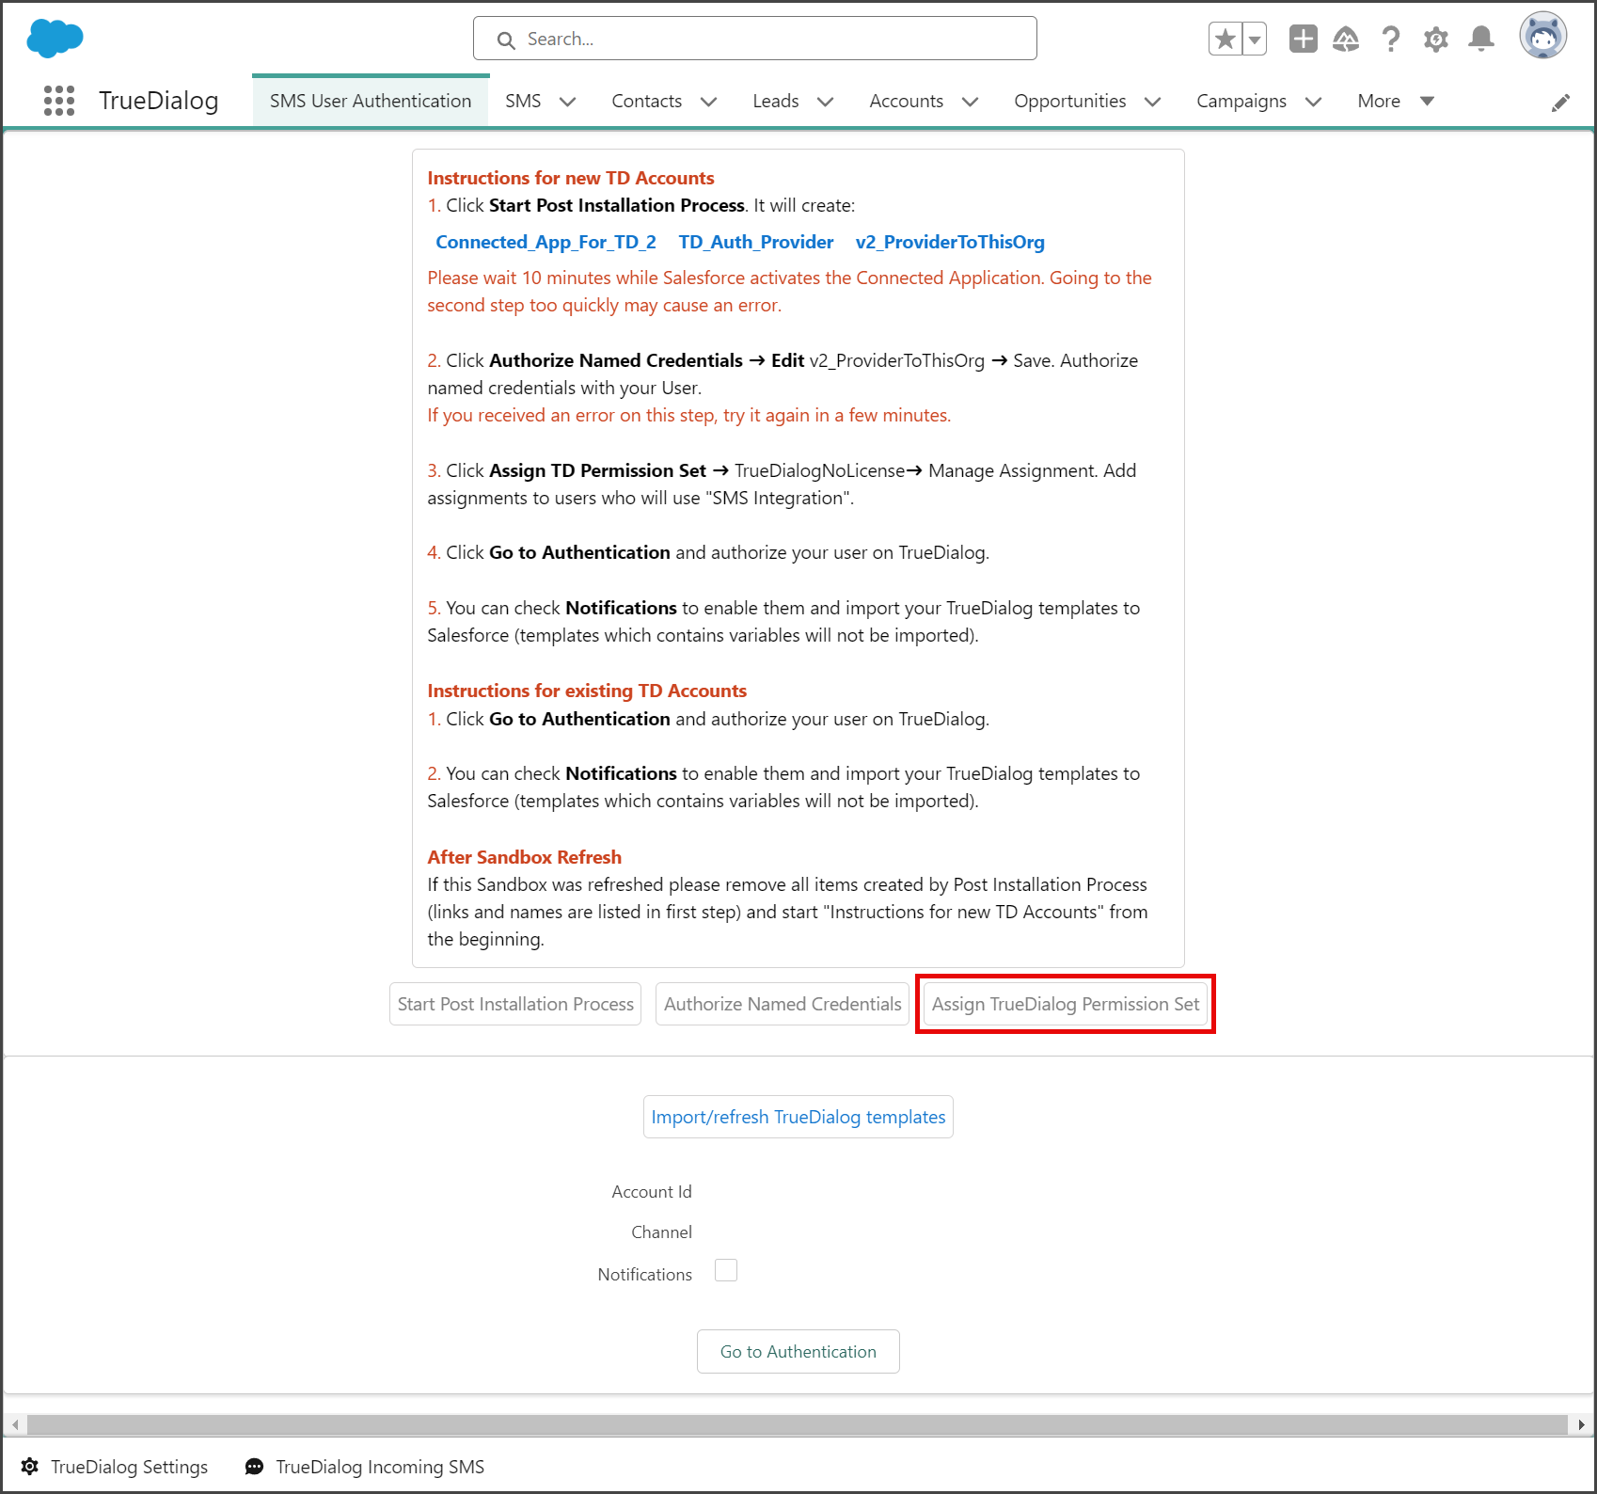Screen dimensions: 1597x1494
Task: Click the Instructions for existing TD Accounts heading
Action: (587, 691)
